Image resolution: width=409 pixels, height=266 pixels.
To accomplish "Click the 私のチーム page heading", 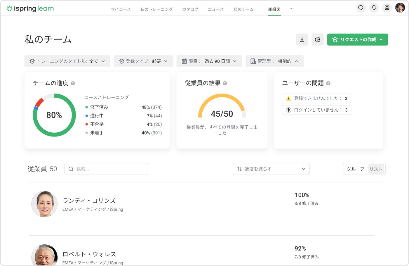I will (x=48, y=39).
